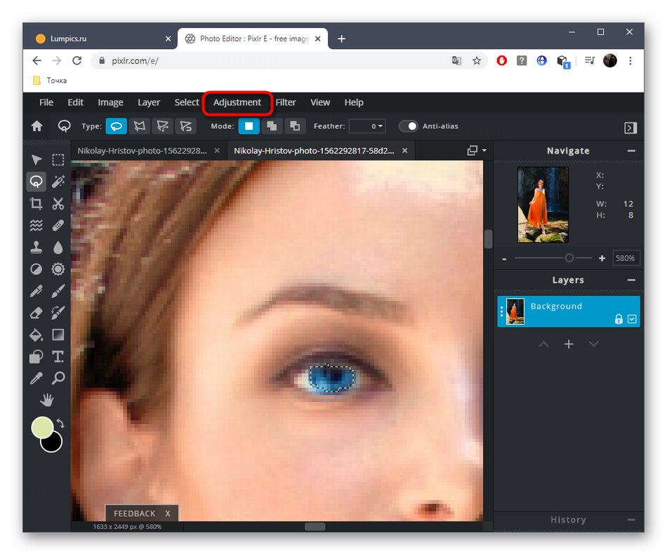Open the Filter menu
This screenshot has width=667, height=555.
click(286, 102)
